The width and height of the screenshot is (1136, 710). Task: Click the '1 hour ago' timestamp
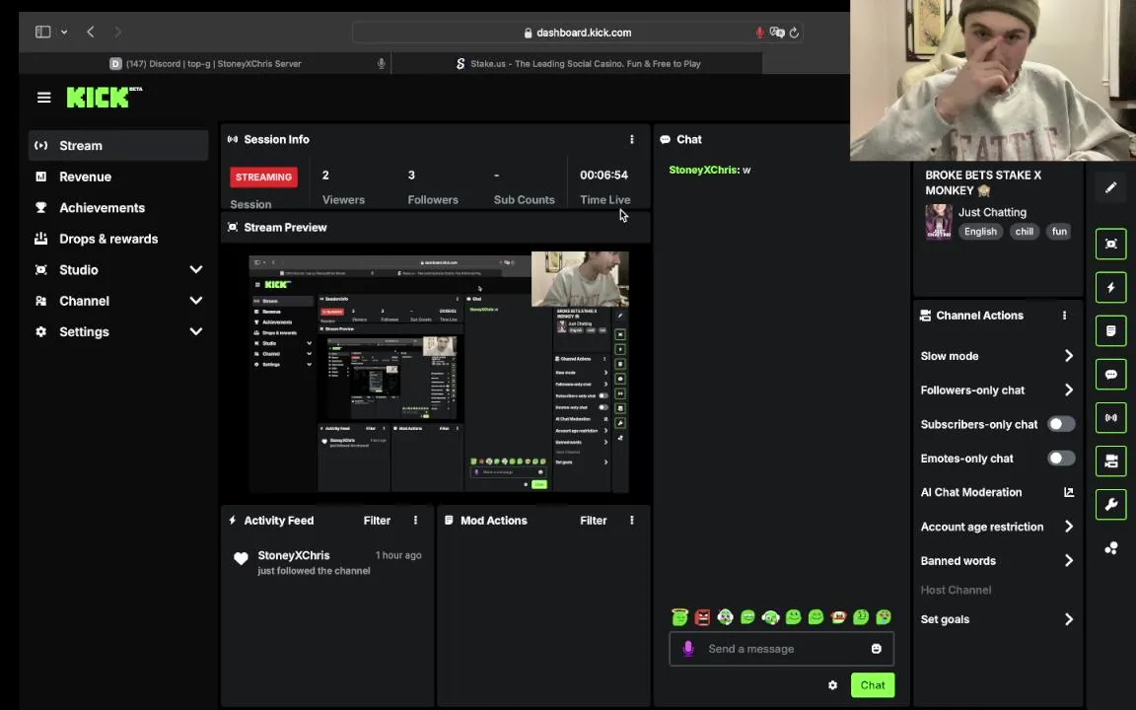click(x=398, y=555)
